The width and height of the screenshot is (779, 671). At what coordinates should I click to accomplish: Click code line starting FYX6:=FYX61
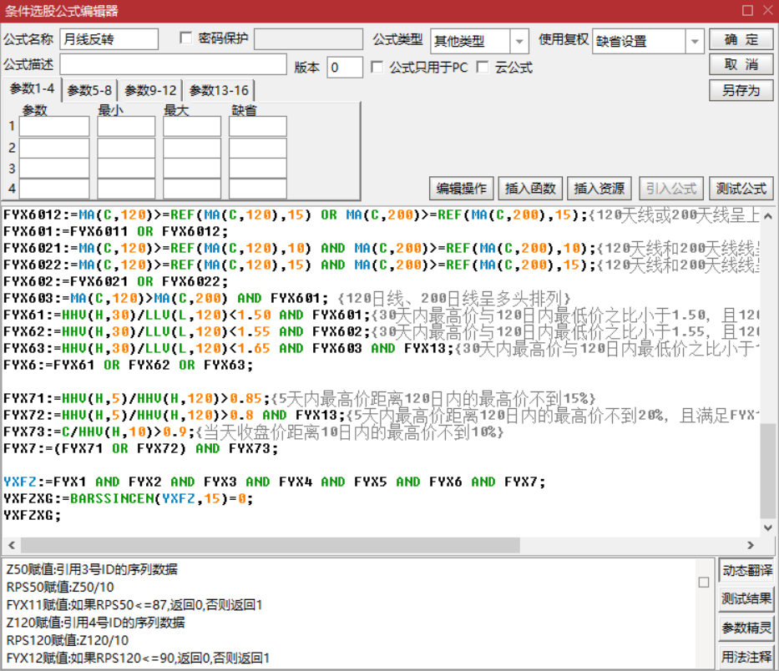pyautogui.click(x=129, y=365)
